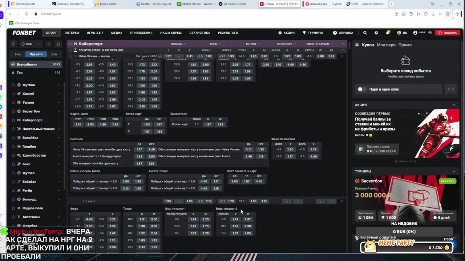Open the browser tab search magnifier

[x=433, y=4]
